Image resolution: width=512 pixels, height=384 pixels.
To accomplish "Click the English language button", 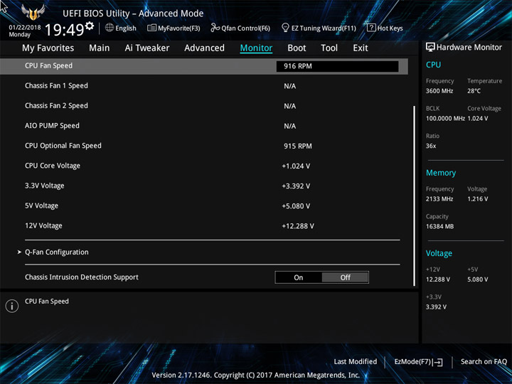I will coord(121,28).
